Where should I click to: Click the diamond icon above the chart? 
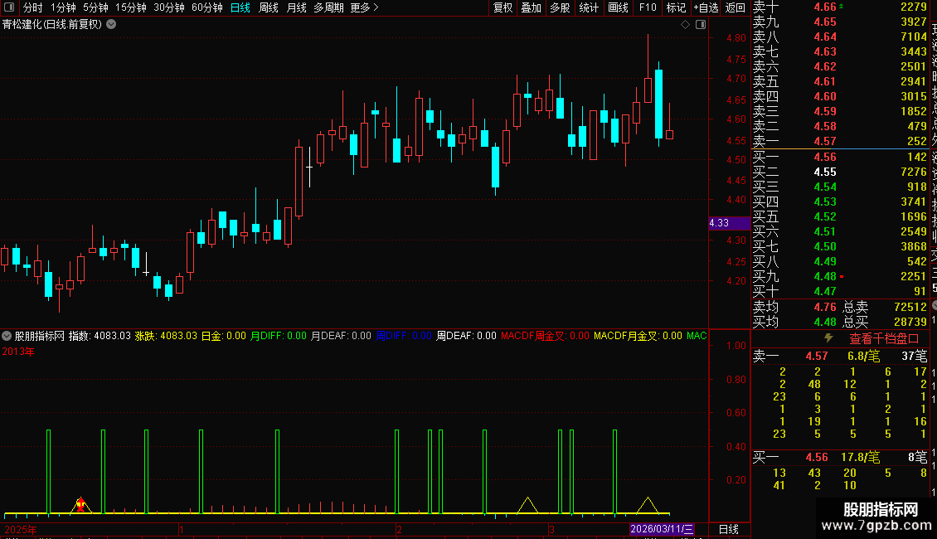click(686, 25)
